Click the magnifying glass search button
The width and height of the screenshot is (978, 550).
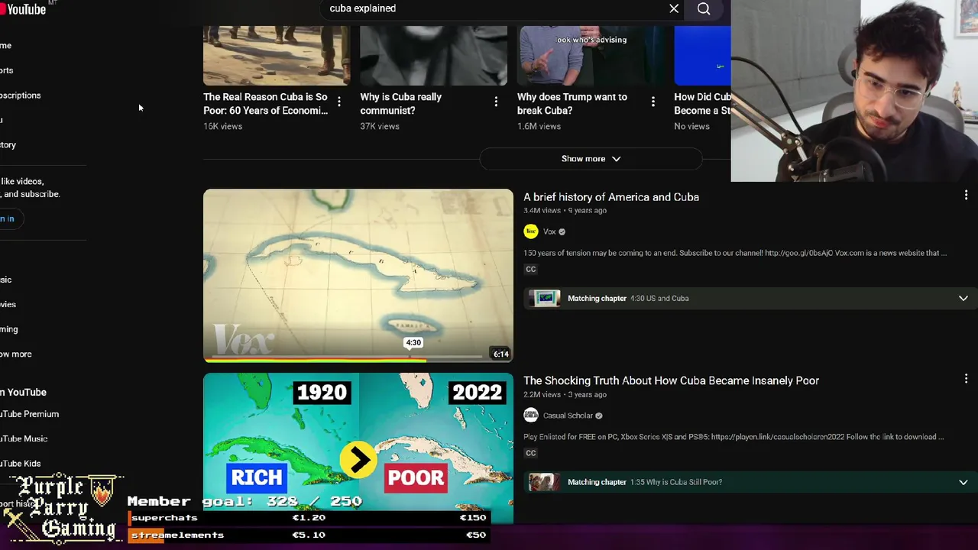point(704,8)
